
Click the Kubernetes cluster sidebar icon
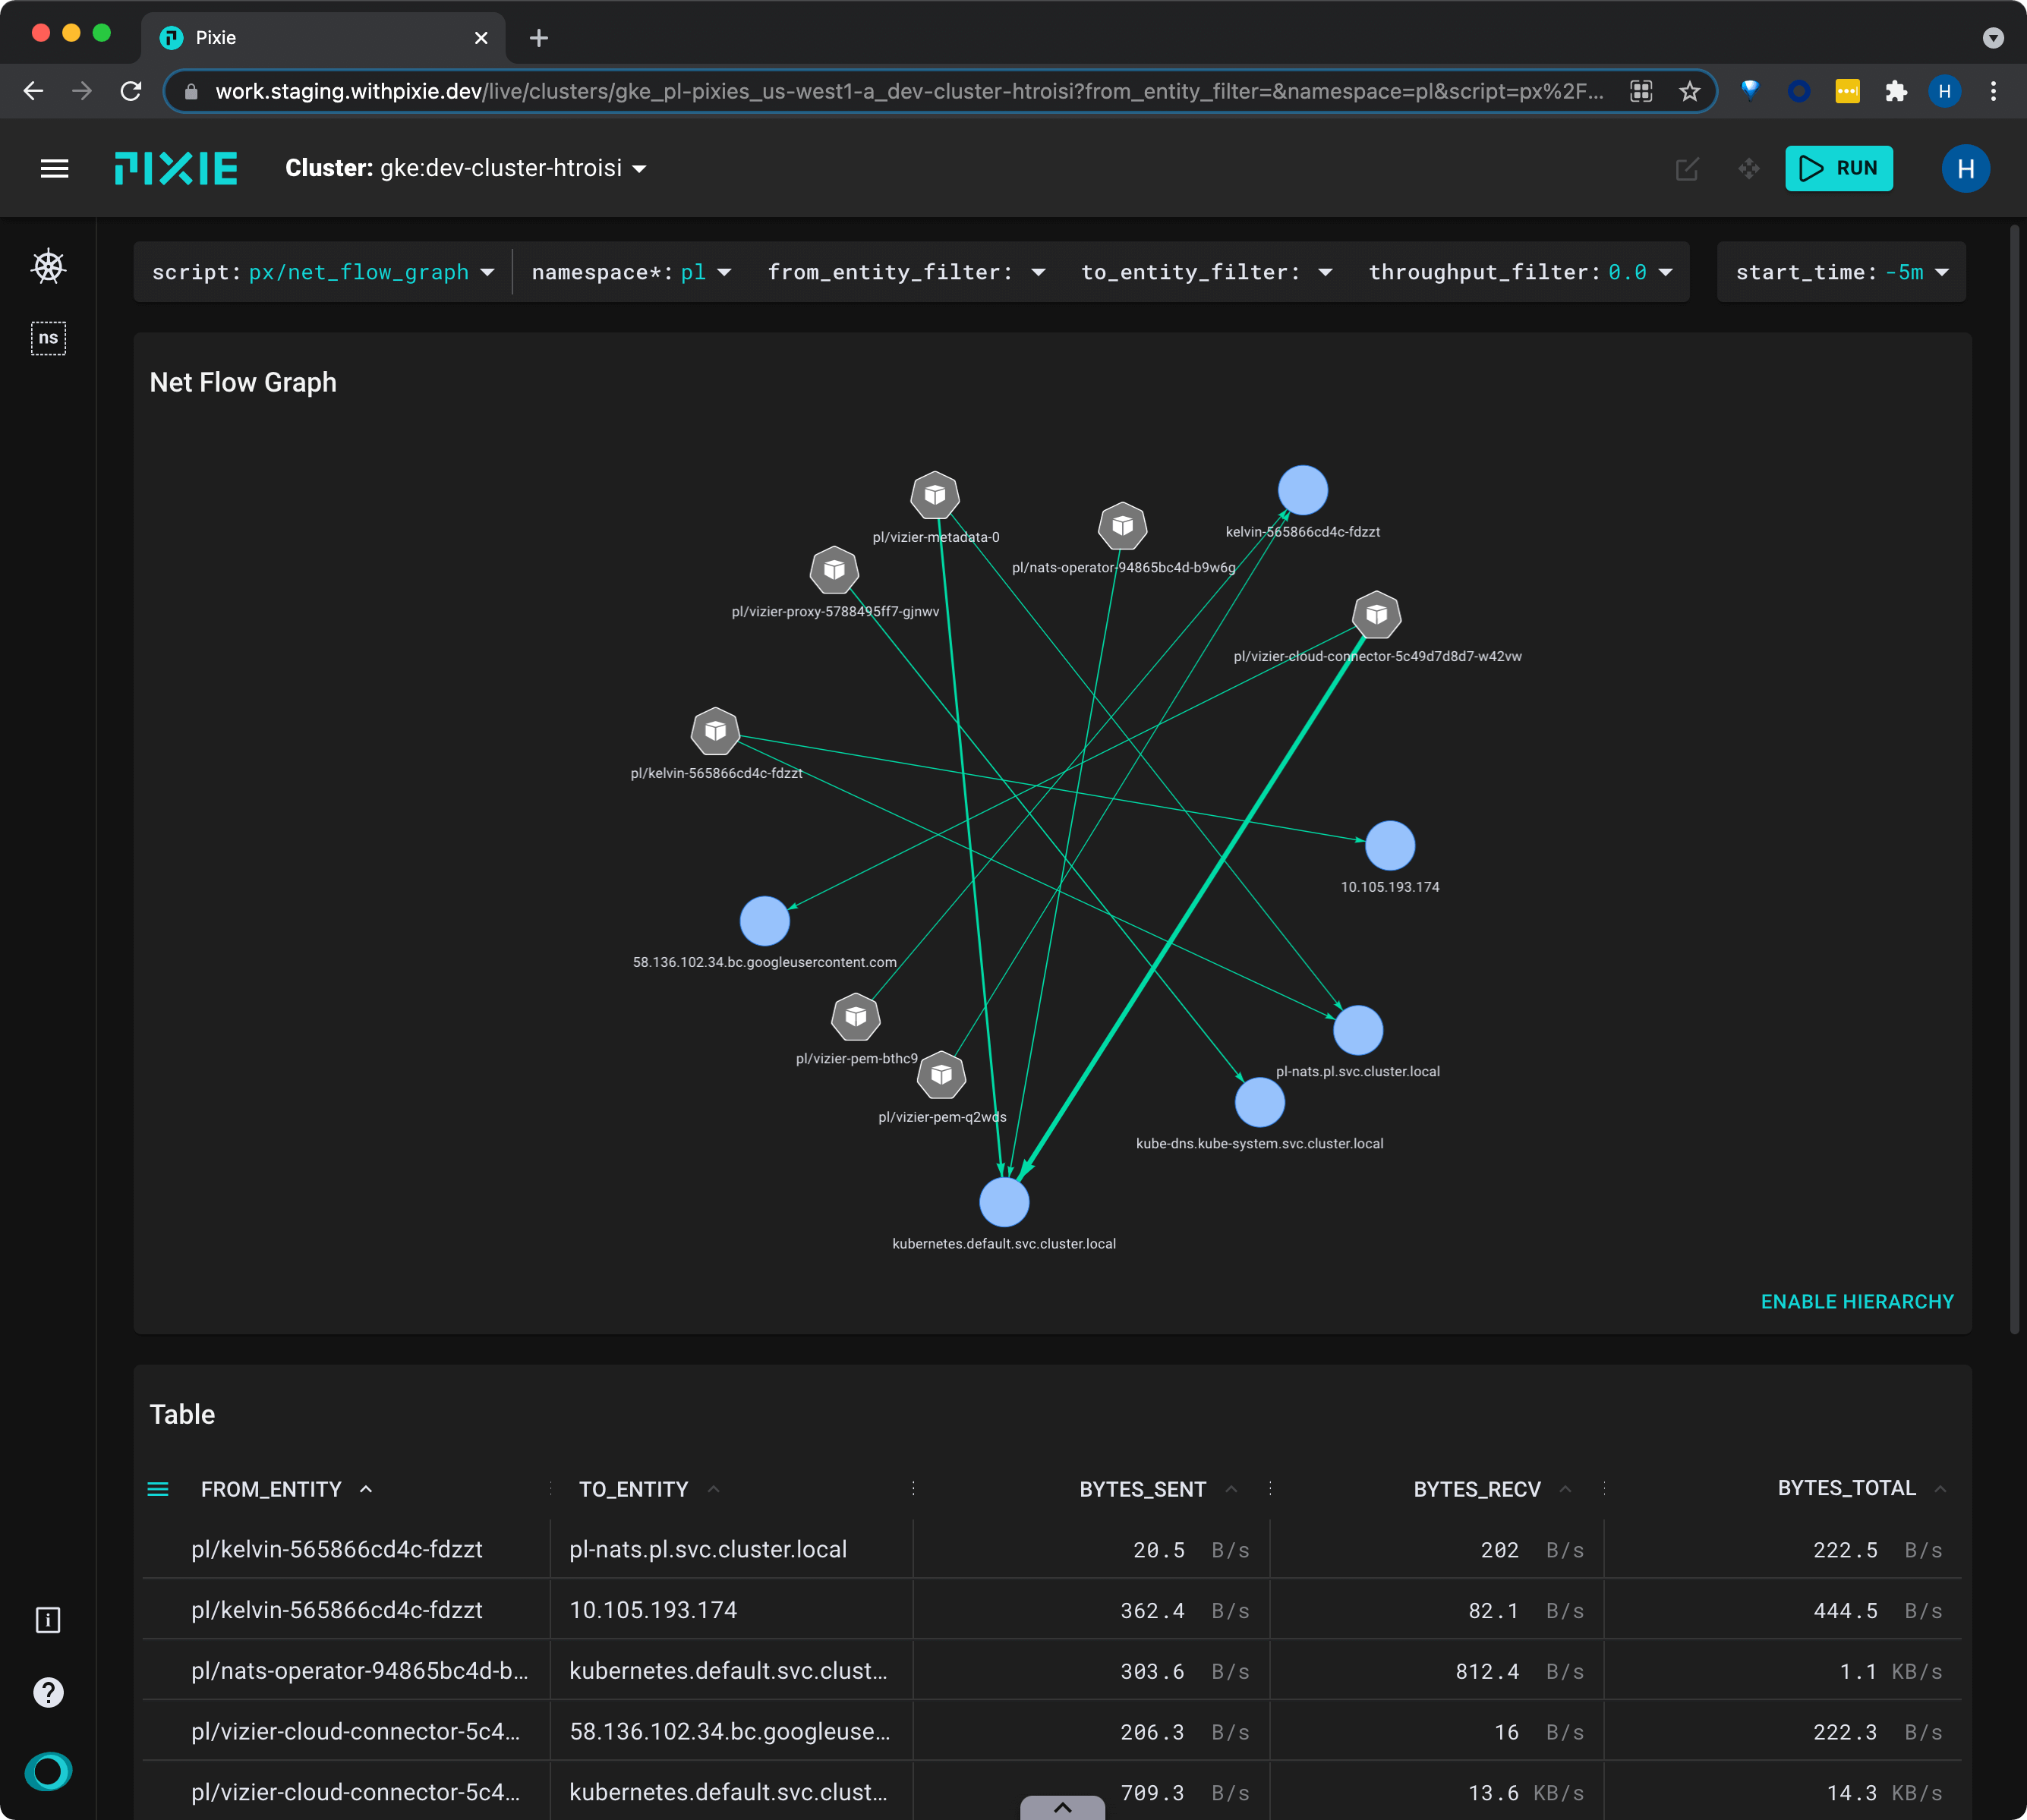click(x=48, y=267)
